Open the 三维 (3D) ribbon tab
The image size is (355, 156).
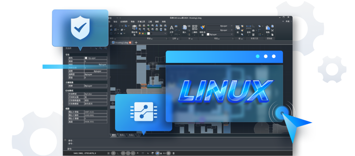[x=150, y=21]
